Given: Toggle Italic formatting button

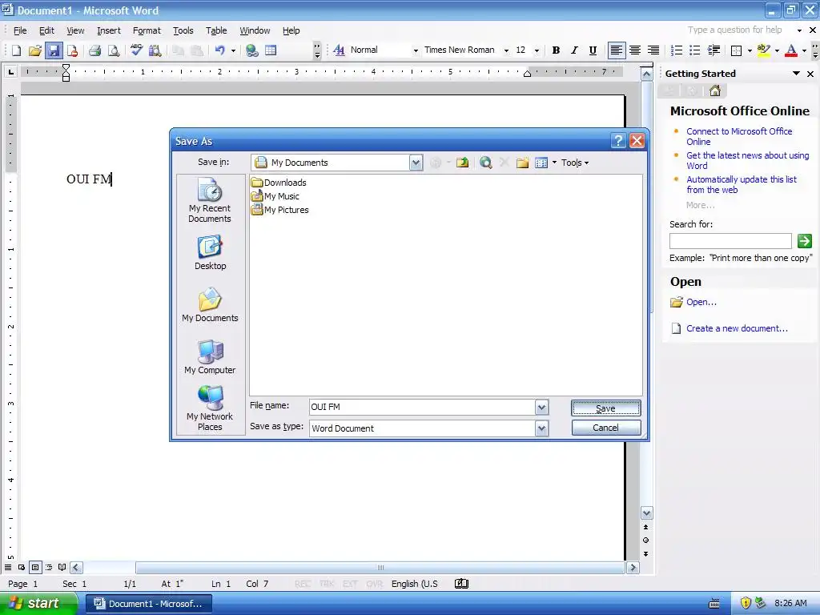Looking at the screenshot, I should pos(574,50).
